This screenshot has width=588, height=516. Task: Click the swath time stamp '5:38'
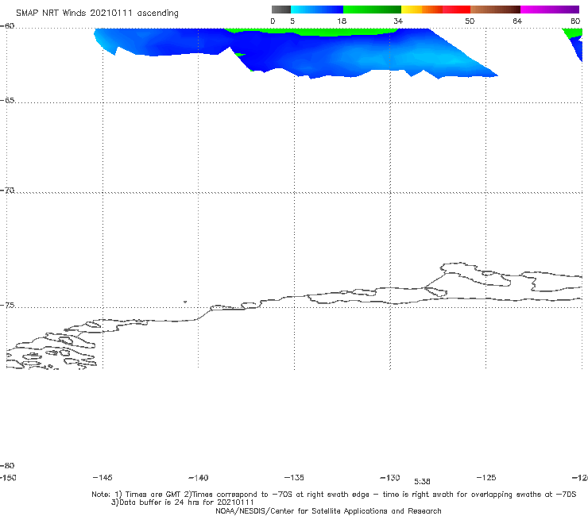pos(422,482)
